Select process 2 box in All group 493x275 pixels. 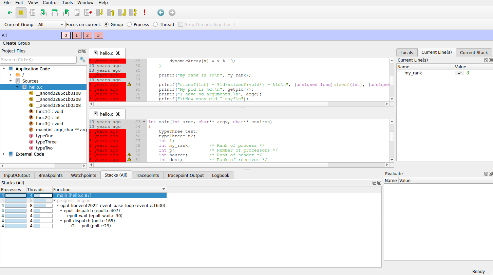(87, 35)
